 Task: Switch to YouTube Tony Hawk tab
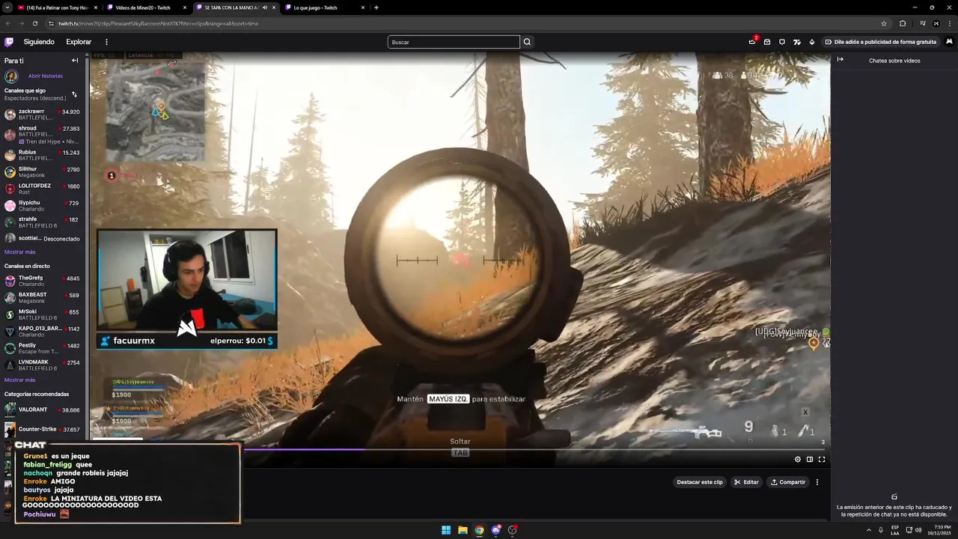point(56,7)
